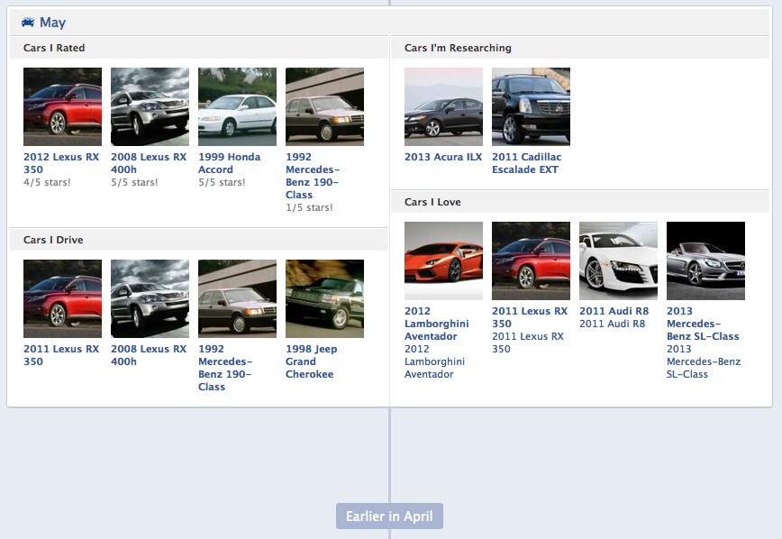The width and height of the screenshot is (782, 539).
Task: Click the Cars I'm Researching section header
Action: [458, 48]
